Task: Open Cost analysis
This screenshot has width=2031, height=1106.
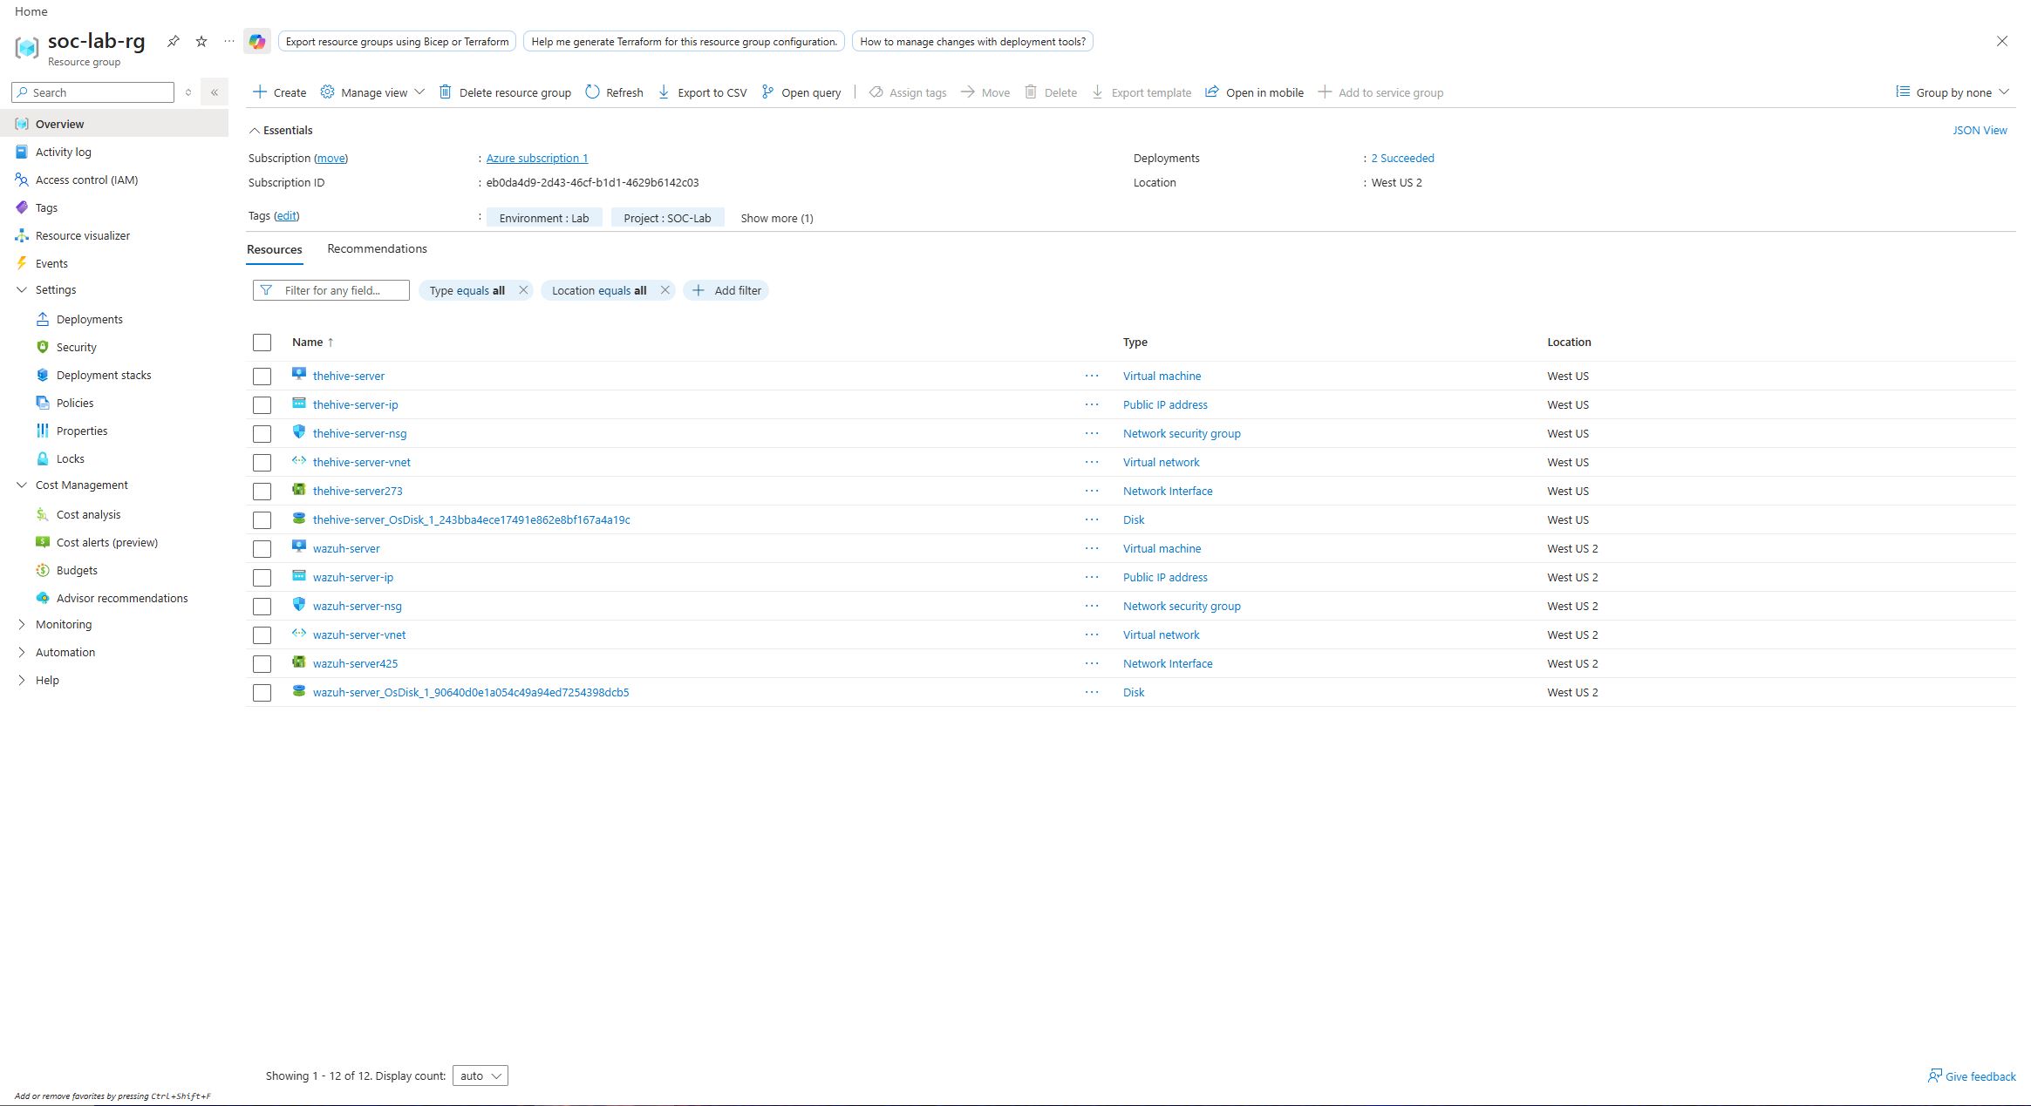Action: [88, 514]
